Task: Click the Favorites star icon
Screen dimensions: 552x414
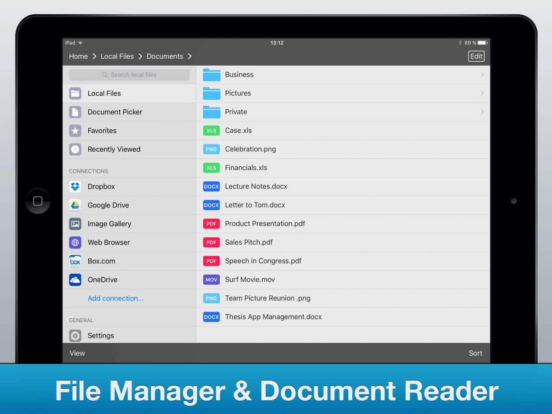Action: [75, 131]
